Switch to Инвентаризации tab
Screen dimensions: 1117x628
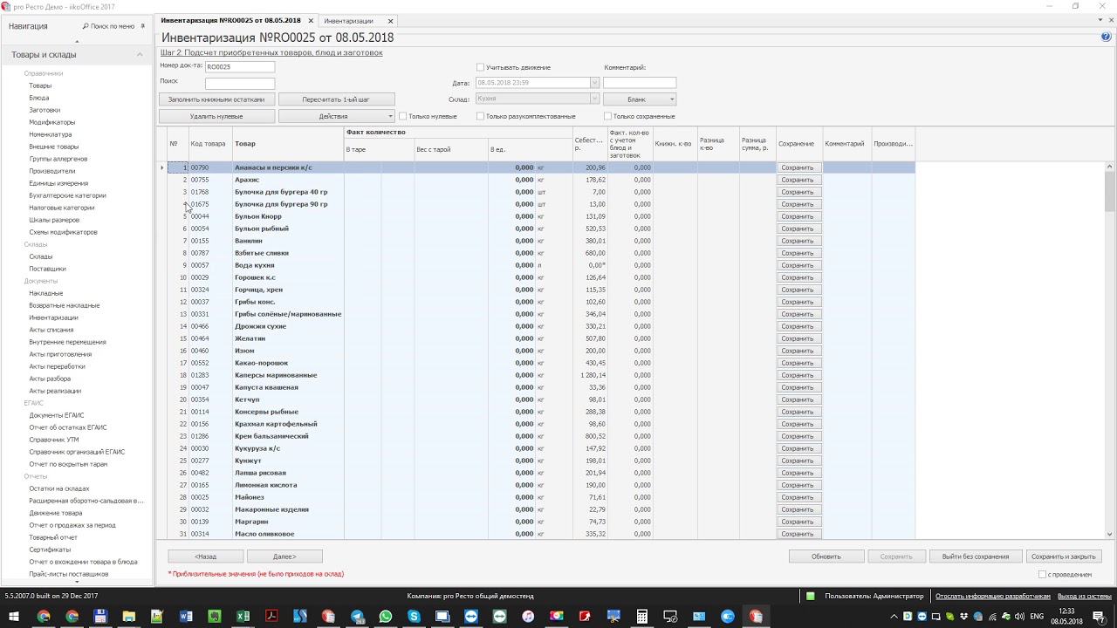tap(349, 21)
